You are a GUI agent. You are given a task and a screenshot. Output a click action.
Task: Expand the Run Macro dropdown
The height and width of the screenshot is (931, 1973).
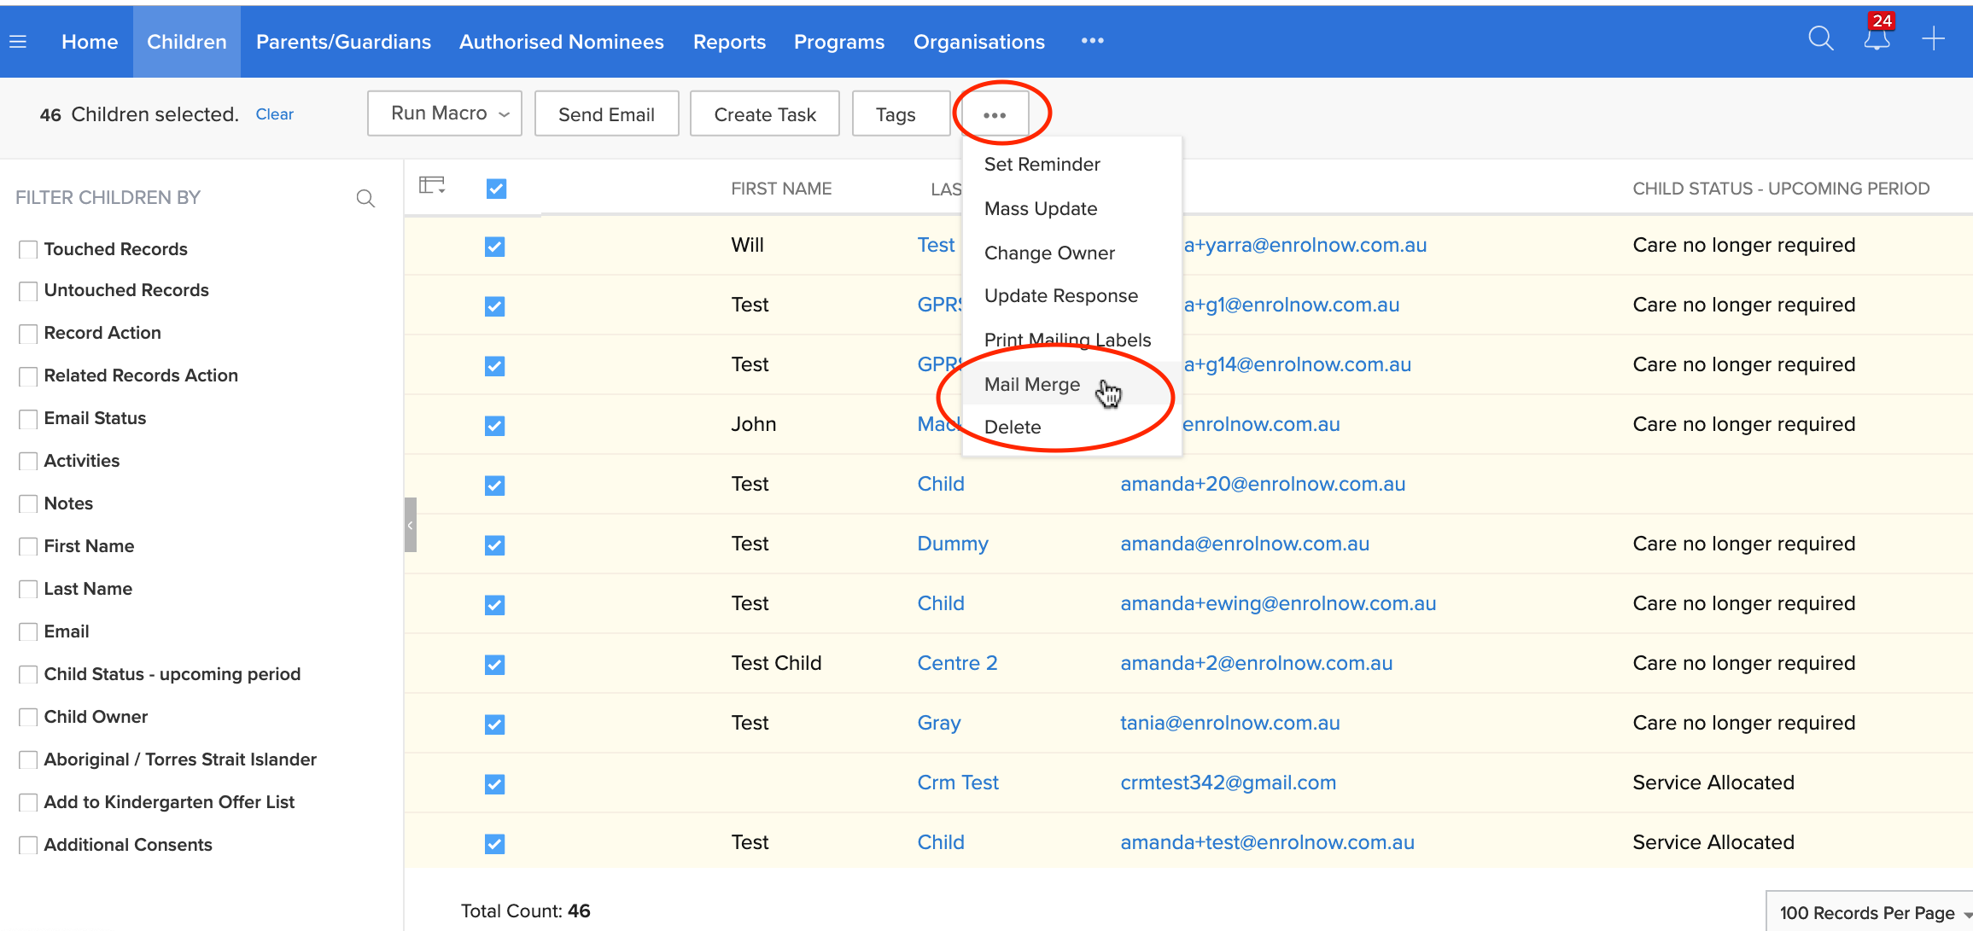pyautogui.click(x=445, y=113)
